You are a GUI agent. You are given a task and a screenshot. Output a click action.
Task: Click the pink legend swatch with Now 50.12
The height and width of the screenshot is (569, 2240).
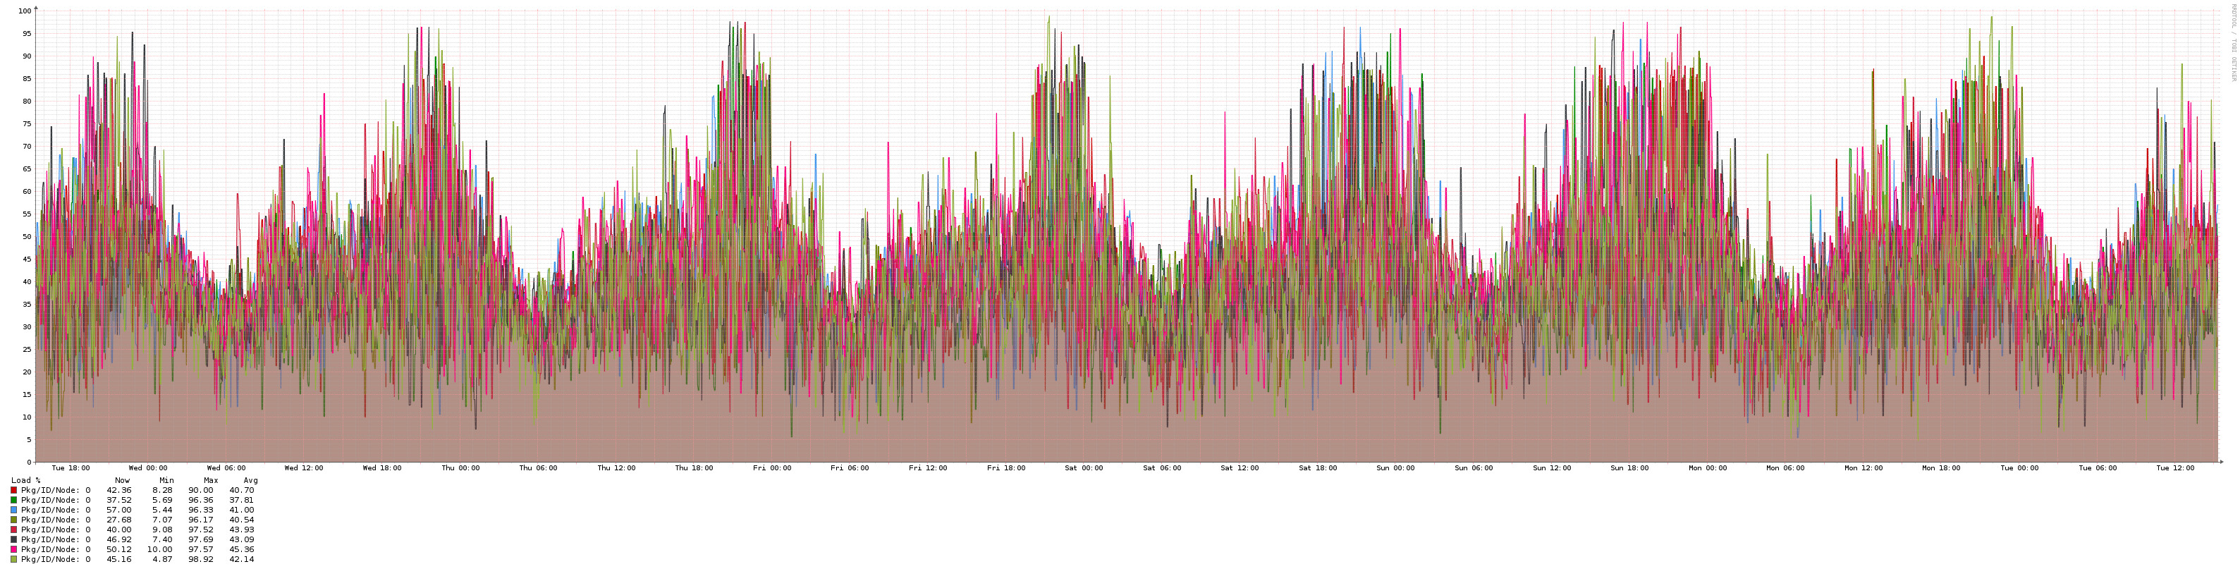[14, 550]
